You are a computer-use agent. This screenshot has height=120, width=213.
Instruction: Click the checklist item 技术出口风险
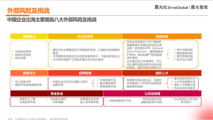point(185,59)
